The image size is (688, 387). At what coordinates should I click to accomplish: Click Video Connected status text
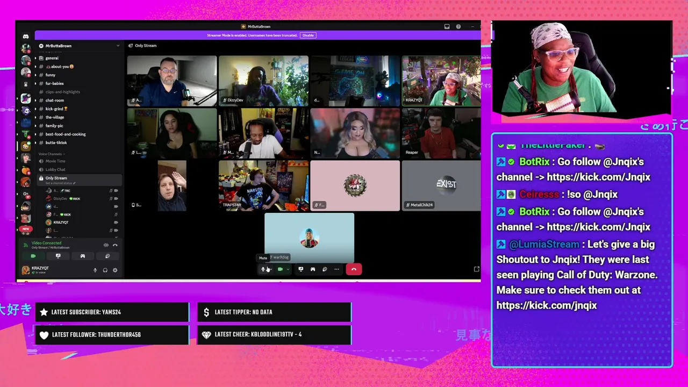pyautogui.click(x=46, y=243)
